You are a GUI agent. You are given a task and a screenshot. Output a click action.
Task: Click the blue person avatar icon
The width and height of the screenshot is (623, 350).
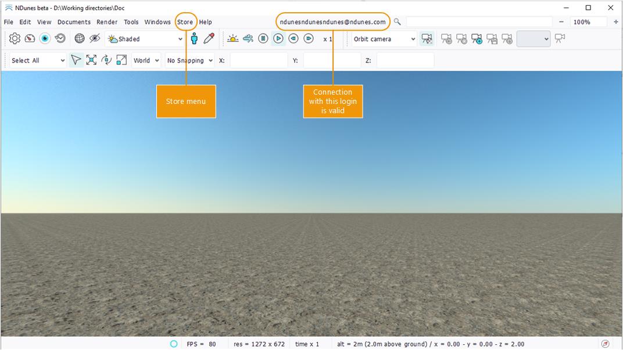(x=194, y=39)
